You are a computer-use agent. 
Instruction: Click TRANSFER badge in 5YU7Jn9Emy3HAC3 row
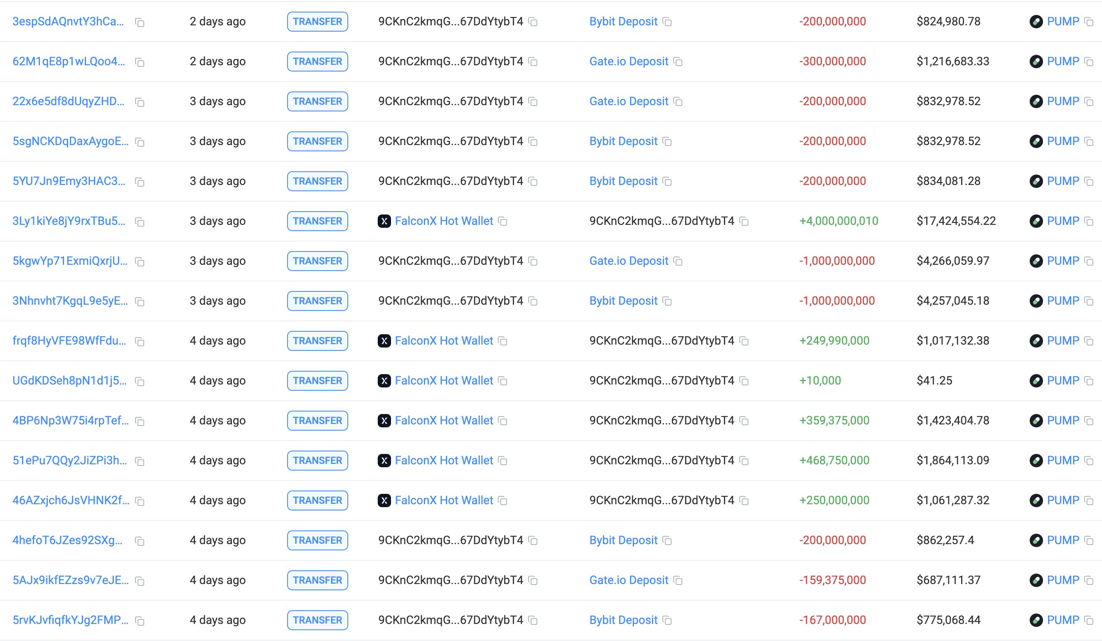pos(317,181)
